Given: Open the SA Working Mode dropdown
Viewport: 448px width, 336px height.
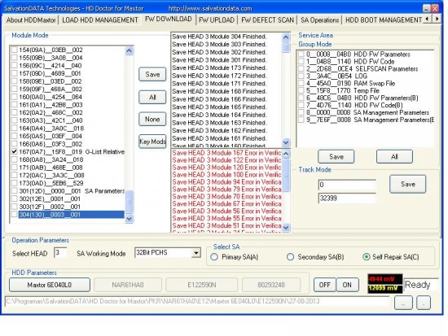Looking at the screenshot, I should pyautogui.click(x=196, y=253).
